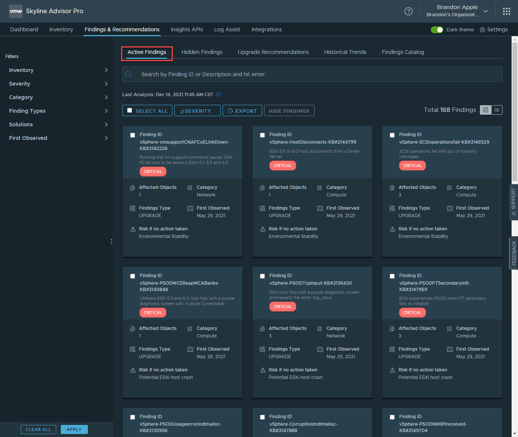The height and width of the screenshot is (437, 518).
Task: Go to the Dashboard tab
Action: pos(24,29)
